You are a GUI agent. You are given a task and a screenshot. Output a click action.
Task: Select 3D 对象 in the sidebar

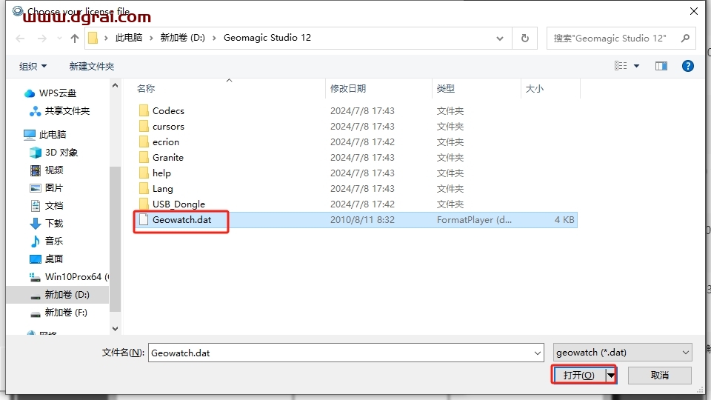click(61, 152)
